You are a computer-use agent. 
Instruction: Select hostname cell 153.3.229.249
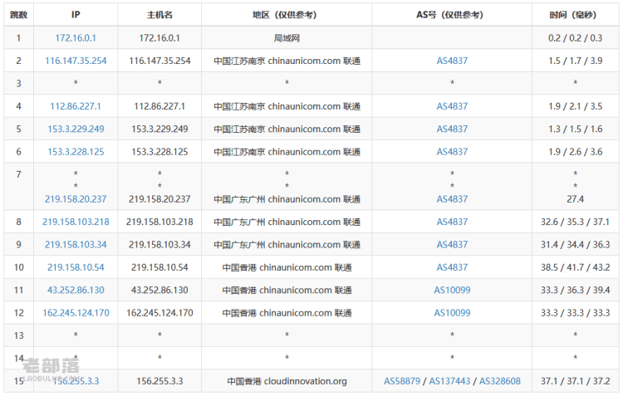tap(159, 129)
